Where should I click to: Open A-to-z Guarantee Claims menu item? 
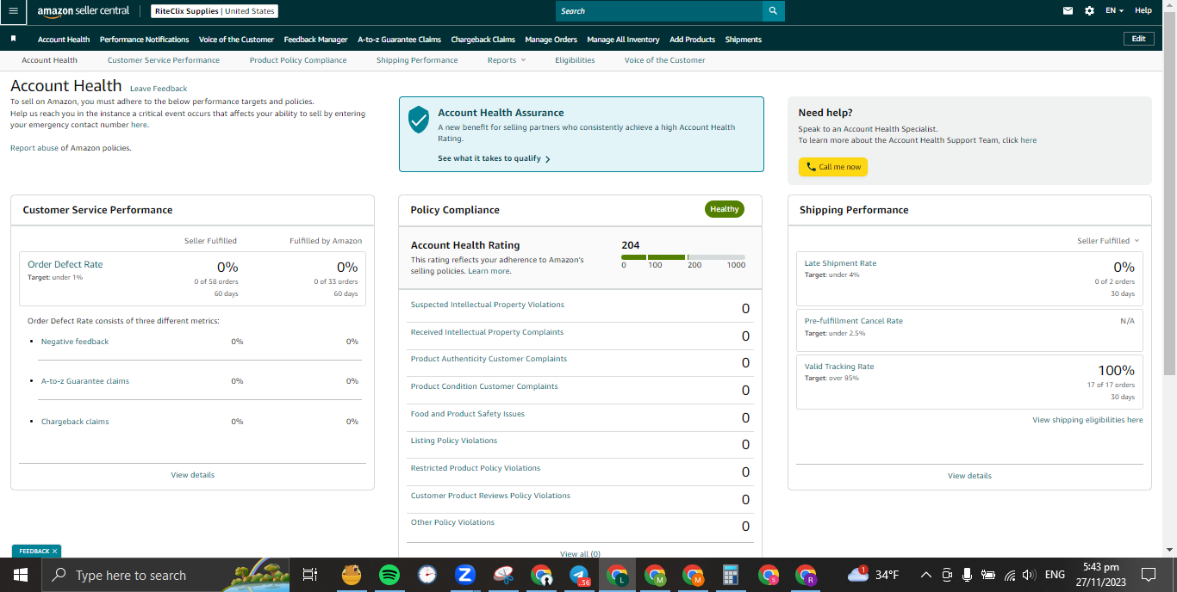(x=400, y=40)
